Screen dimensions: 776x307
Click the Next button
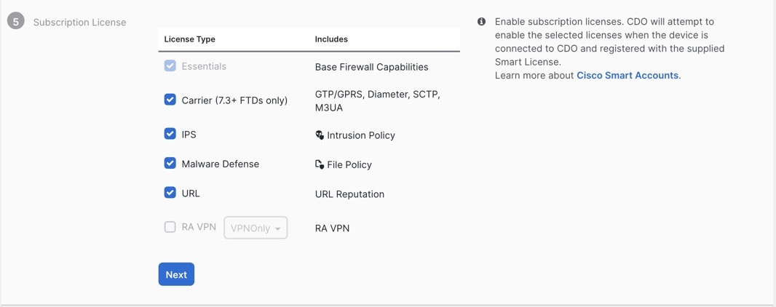pyautogui.click(x=176, y=274)
